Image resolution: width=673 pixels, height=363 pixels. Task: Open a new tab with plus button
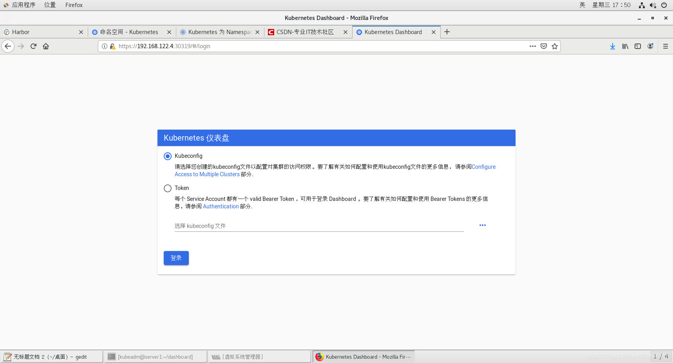447,32
